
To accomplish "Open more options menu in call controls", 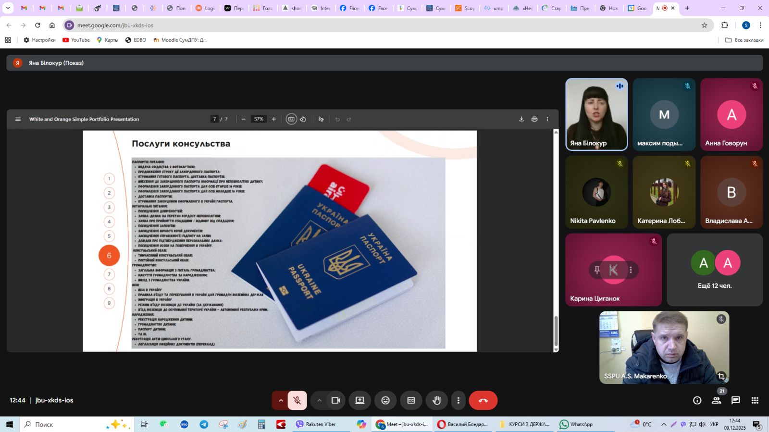I will click(458, 400).
